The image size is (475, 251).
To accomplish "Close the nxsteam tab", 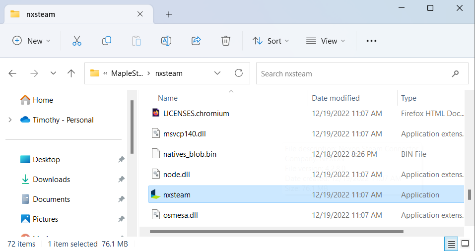I will (x=140, y=14).
